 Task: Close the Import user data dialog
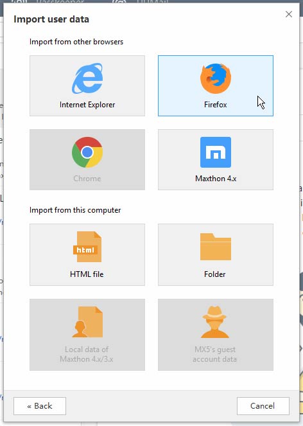[x=289, y=14]
